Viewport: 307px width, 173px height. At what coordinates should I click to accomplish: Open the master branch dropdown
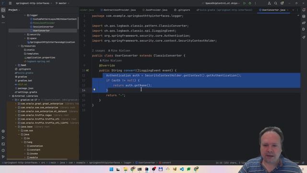point(62,3)
